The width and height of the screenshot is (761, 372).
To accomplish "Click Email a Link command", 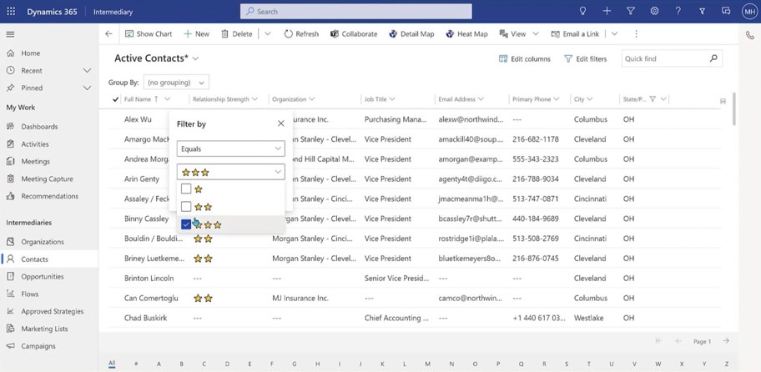I will [x=575, y=34].
